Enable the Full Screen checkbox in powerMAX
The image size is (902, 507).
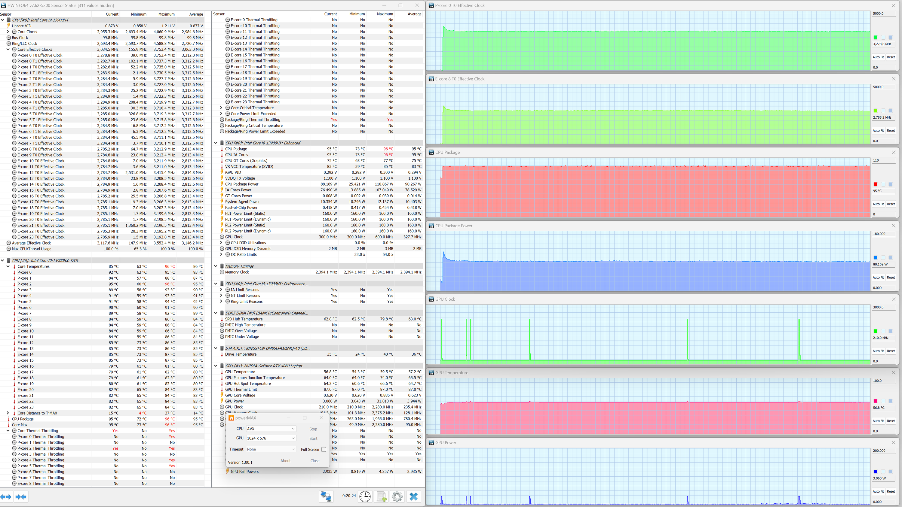point(324,449)
